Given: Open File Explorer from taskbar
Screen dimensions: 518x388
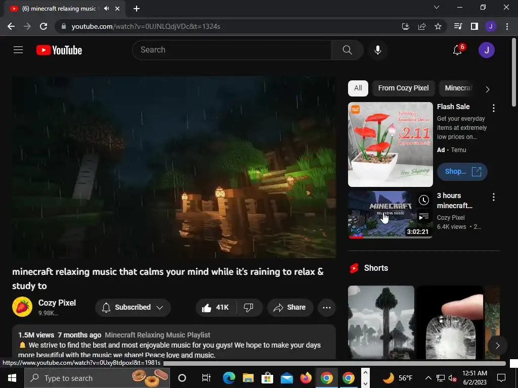Looking at the screenshot, I should (248, 378).
